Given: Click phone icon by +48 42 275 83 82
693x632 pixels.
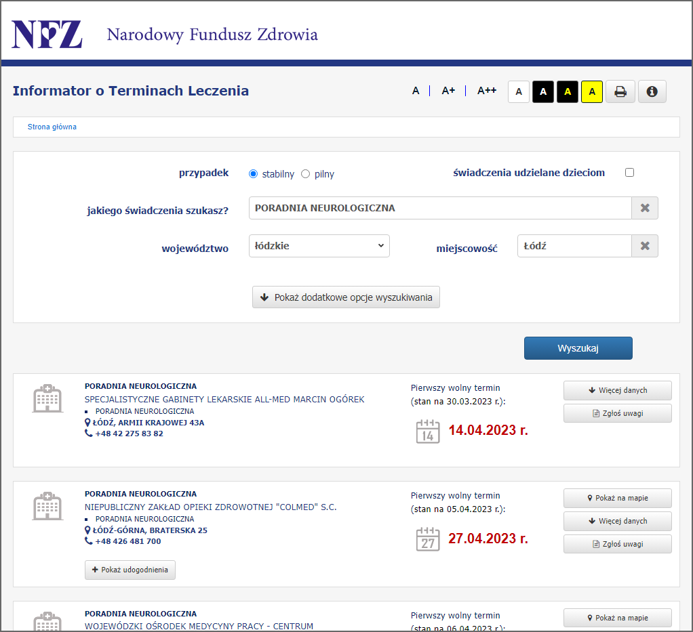Looking at the screenshot, I should [88, 434].
